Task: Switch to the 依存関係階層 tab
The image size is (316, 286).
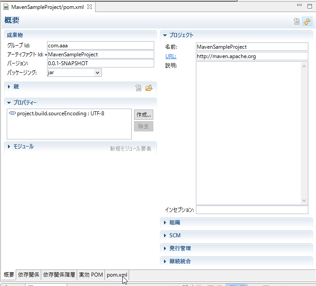Action: (x=59, y=274)
